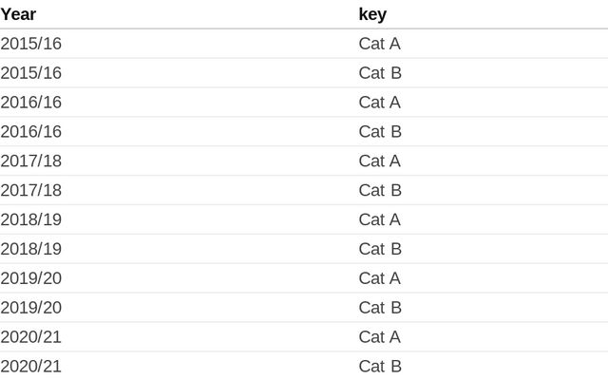Select the 2015/16 year cell beside Cat A
This screenshot has height=380, width=608.
[x=31, y=44]
